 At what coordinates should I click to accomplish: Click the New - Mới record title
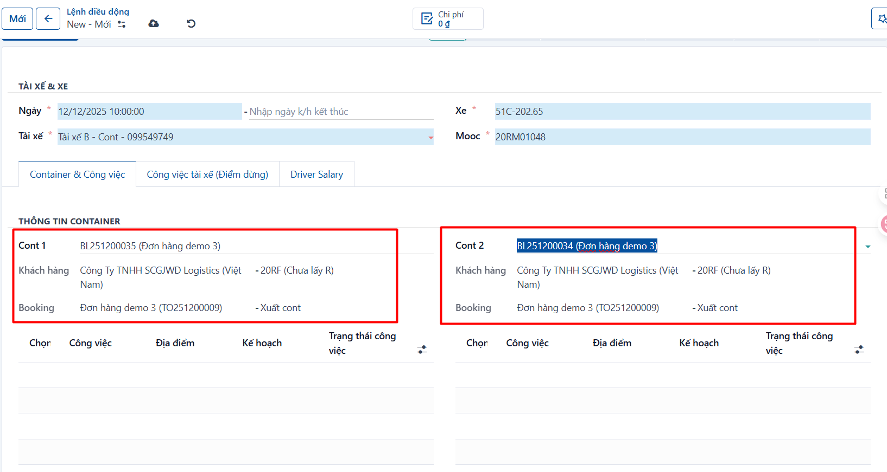[x=89, y=24]
